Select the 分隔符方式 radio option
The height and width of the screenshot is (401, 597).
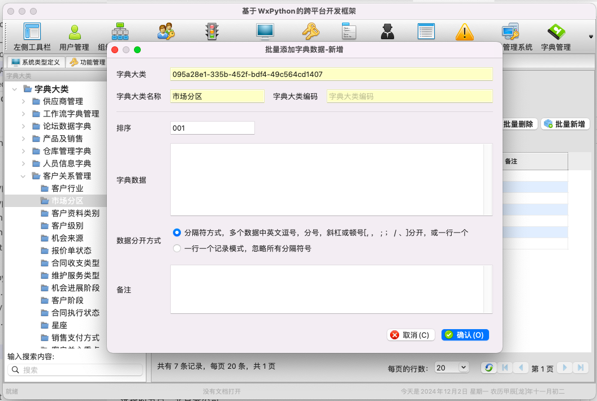(178, 232)
